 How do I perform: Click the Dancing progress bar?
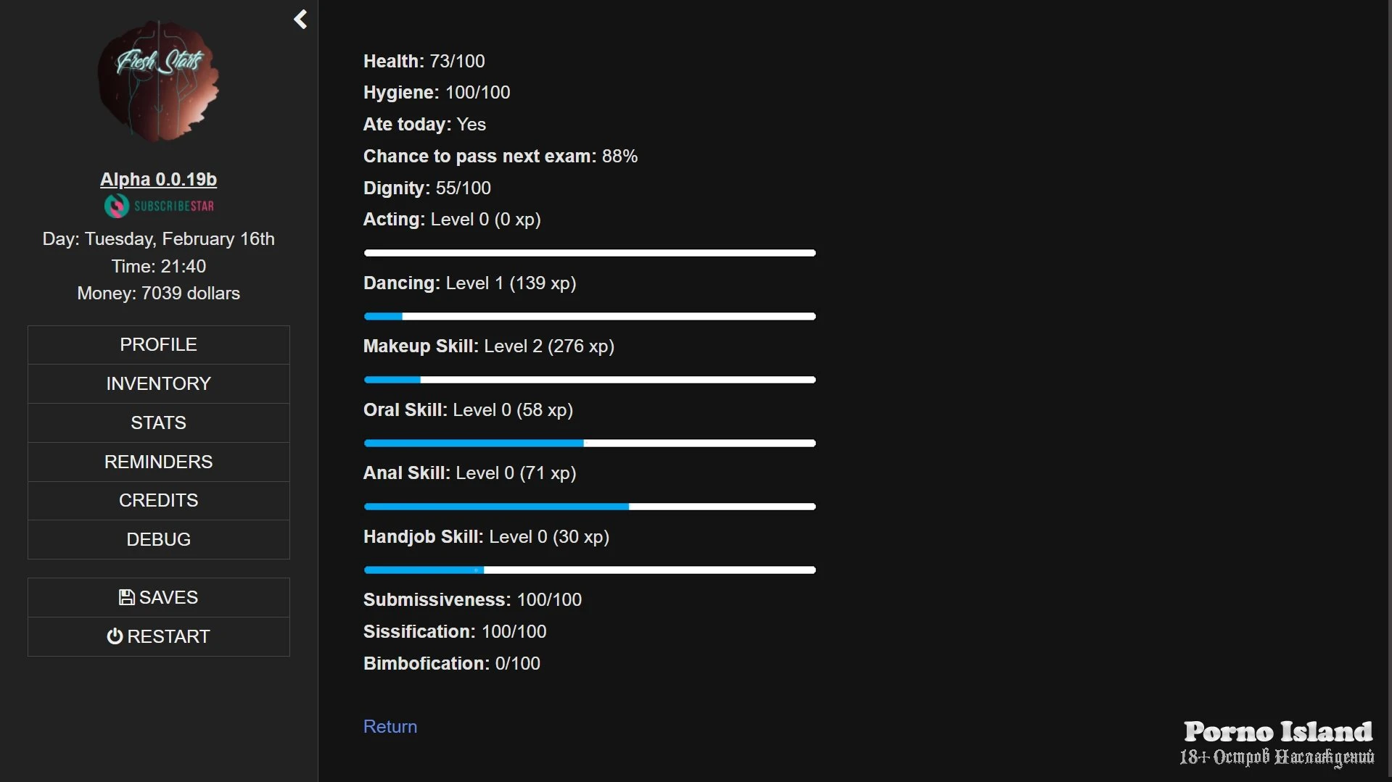coord(589,316)
